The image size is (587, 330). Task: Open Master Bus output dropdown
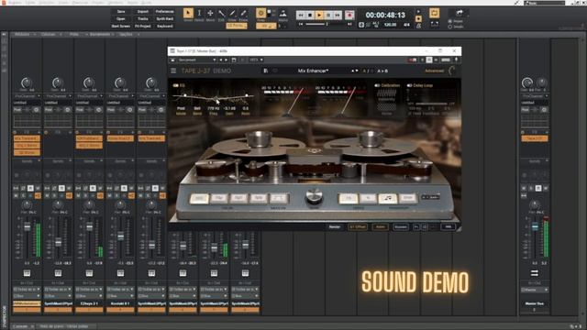click(534, 290)
